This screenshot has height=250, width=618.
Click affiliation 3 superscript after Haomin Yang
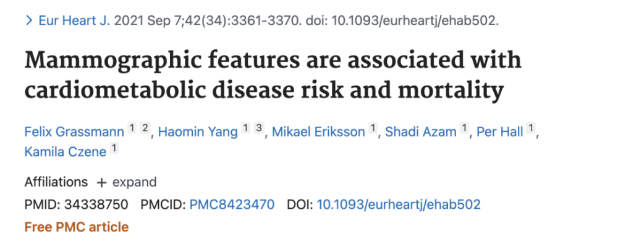pyautogui.click(x=260, y=129)
